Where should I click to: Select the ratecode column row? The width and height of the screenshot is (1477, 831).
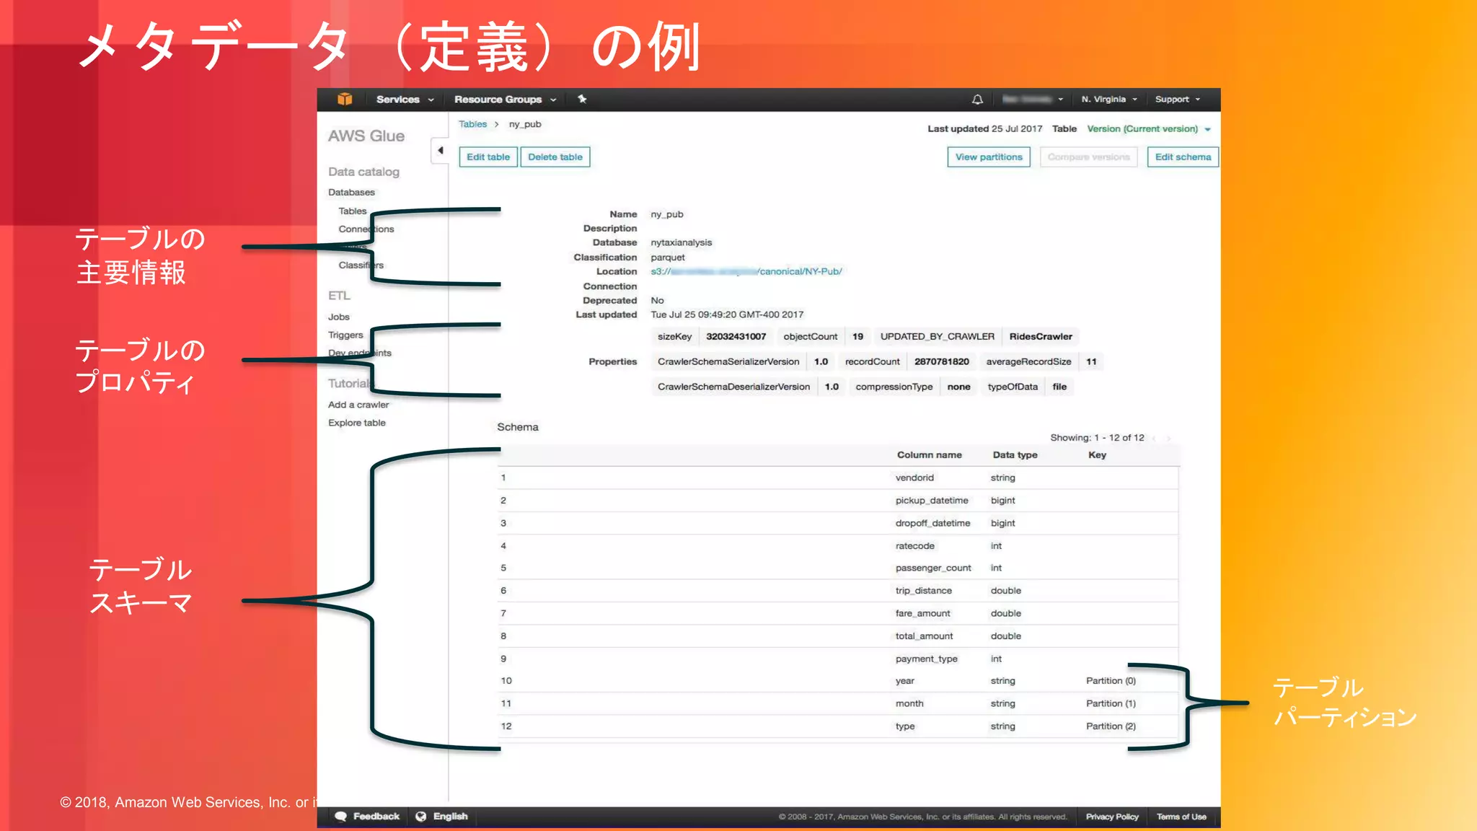click(838, 546)
